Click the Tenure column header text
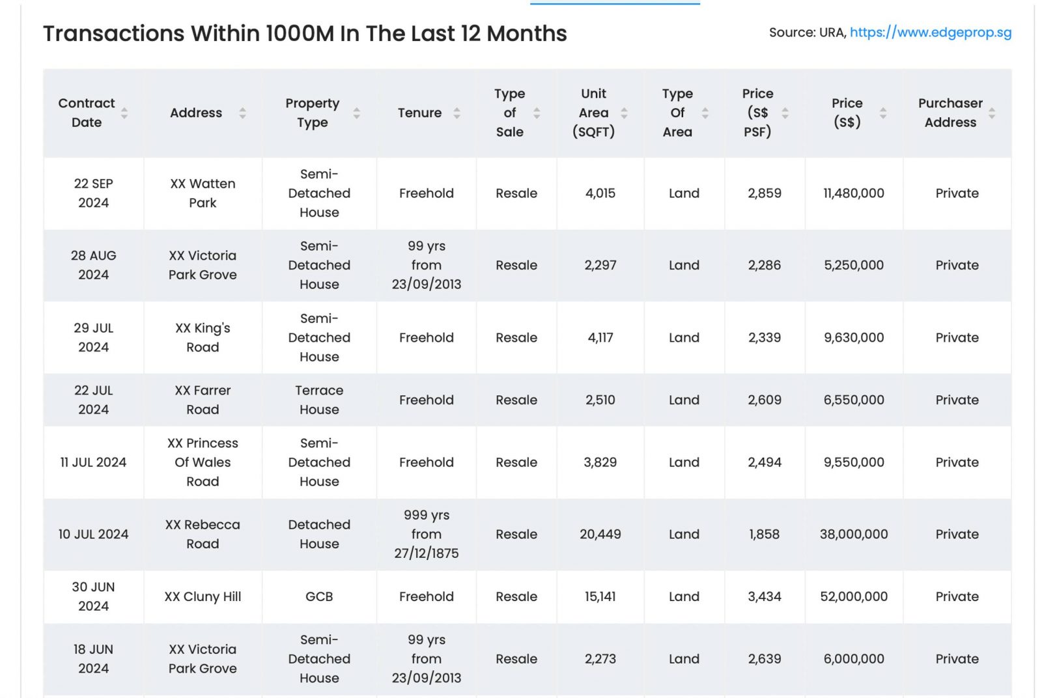This screenshot has height=698, width=1042. pyautogui.click(x=419, y=113)
